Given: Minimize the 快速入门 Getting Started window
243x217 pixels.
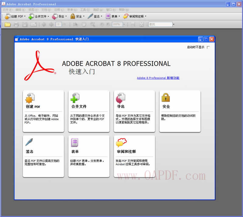Looking at the screenshot, I should [200, 39].
